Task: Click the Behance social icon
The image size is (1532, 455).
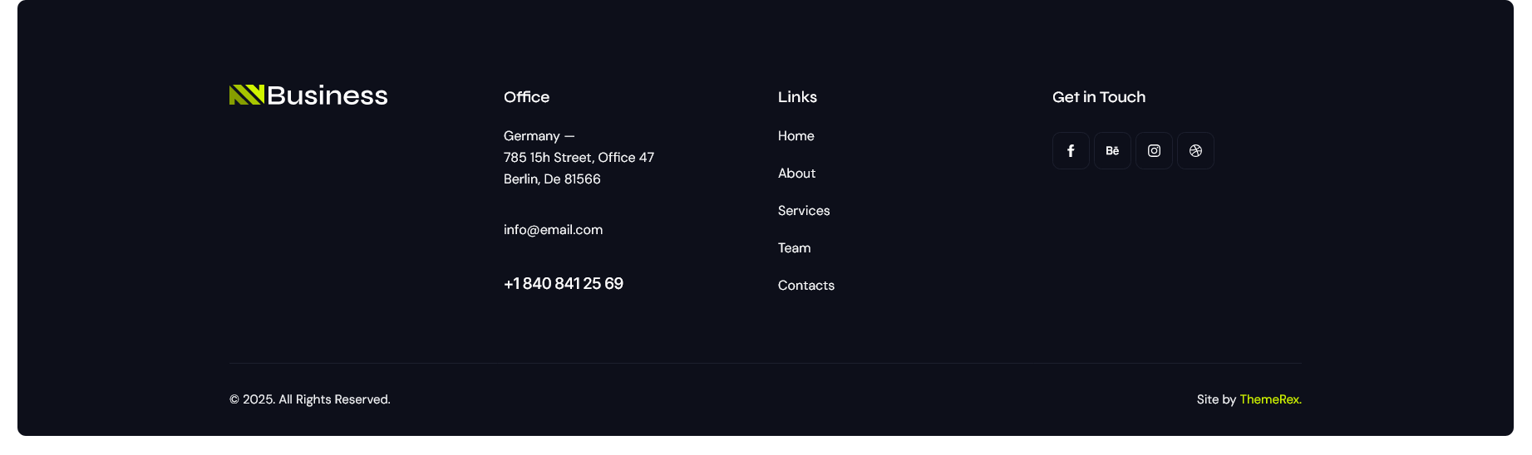Action: [1112, 151]
